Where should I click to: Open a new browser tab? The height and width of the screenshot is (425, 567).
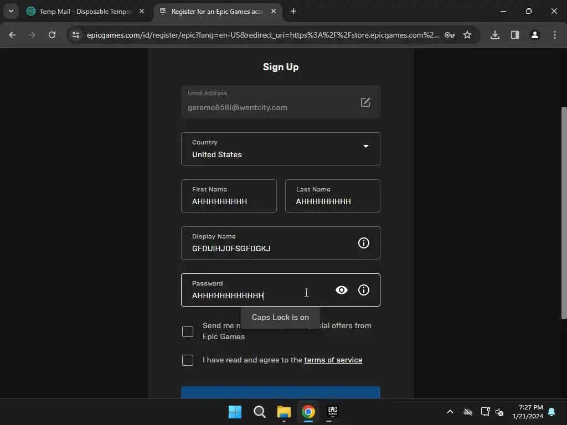(x=293, y=12)
